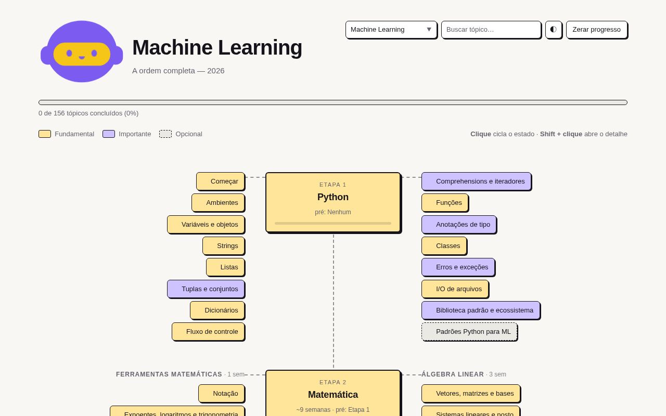This screenshot has width=666, height=416.
Task: Toggle the Erros e exceções topic
Action: coord(458,267)
